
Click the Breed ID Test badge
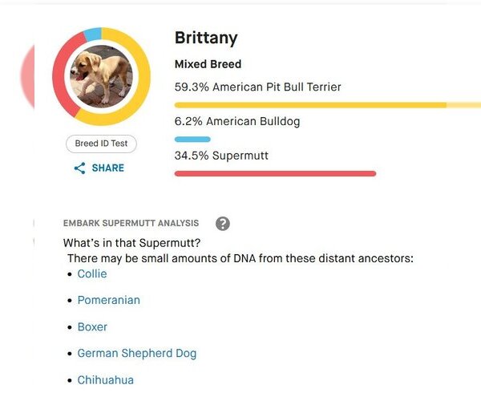pos(101,144)
